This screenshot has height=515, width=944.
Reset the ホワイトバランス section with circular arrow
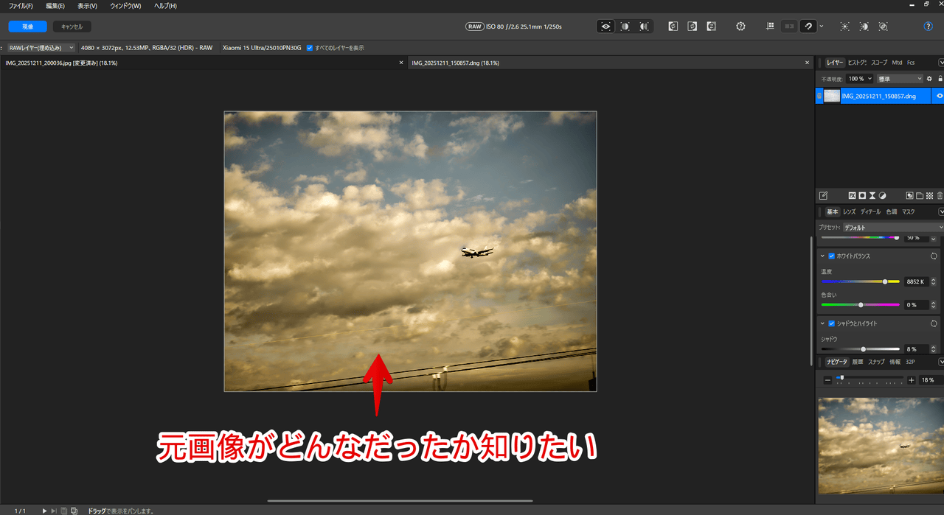(x=934, y=256)
